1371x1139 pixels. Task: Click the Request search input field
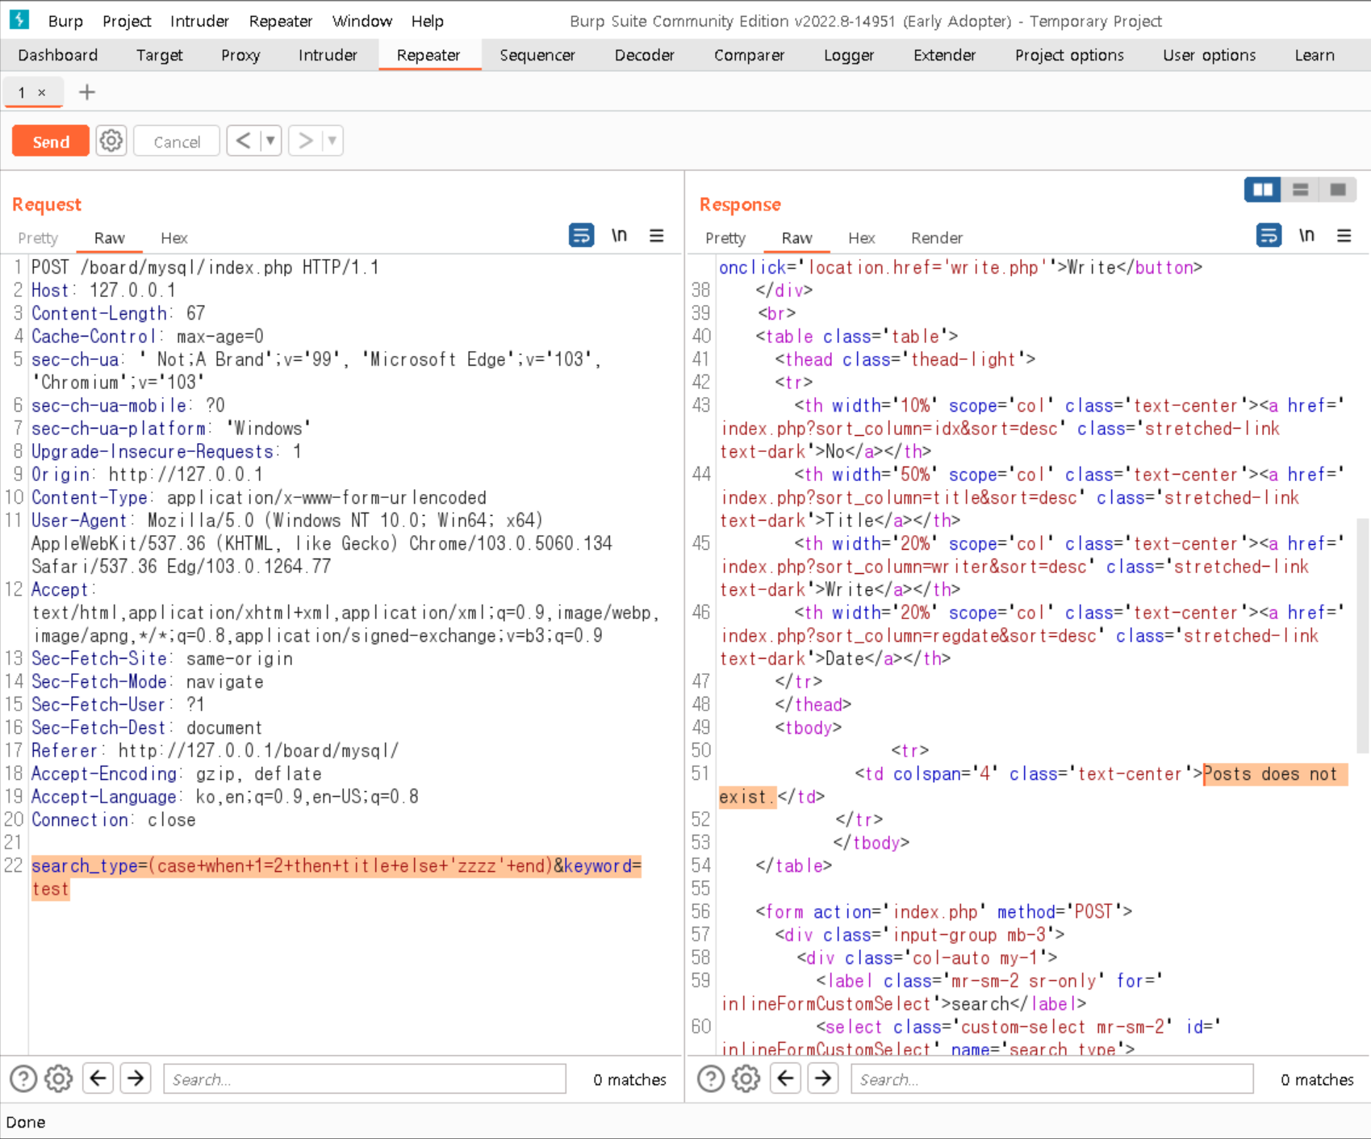coord(365,1079)
